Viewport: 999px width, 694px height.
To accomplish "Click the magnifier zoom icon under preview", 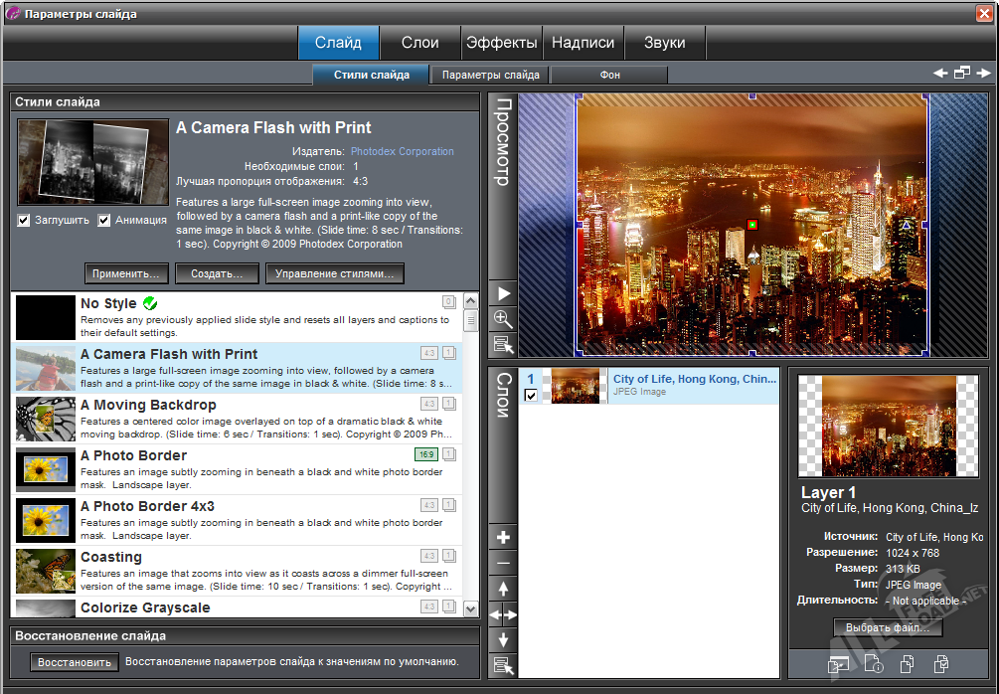I will pyautogui.click(x=503, y=319).
